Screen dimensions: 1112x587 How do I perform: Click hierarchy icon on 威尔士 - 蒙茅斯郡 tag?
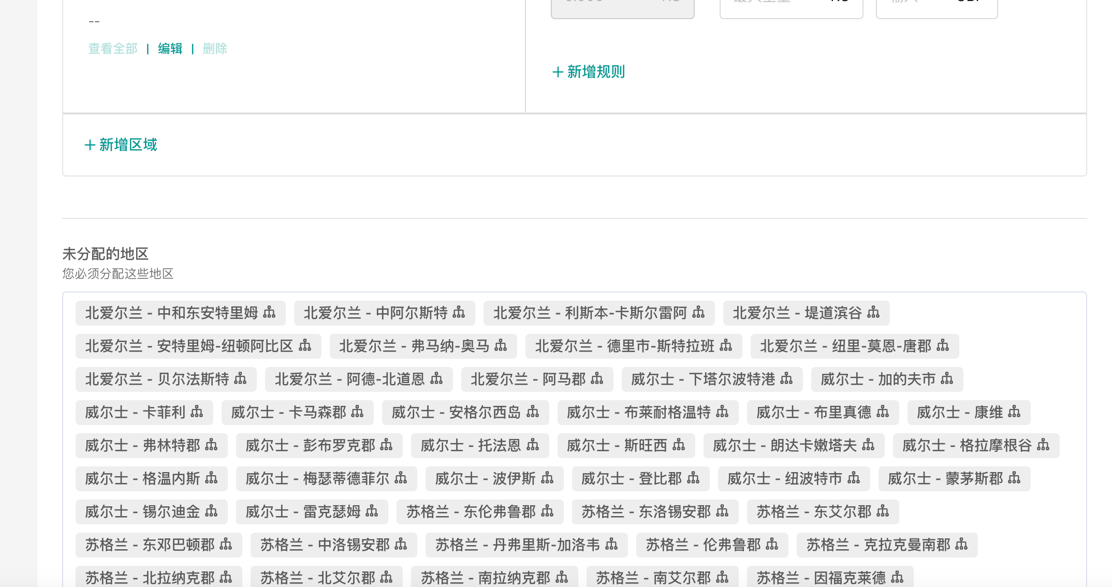(1014, 478)
